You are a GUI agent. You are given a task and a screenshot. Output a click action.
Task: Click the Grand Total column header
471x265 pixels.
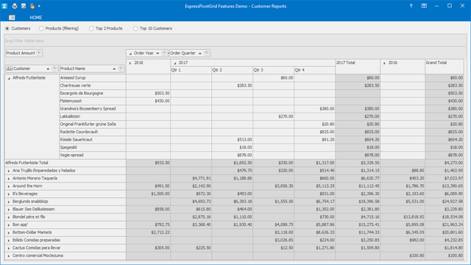(x=445, y=66)
